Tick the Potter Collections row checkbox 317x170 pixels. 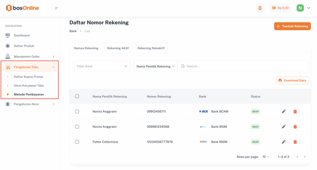click(77, 142)
